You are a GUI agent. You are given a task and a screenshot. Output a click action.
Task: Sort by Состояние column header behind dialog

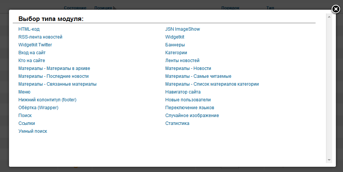pos(75,8)
